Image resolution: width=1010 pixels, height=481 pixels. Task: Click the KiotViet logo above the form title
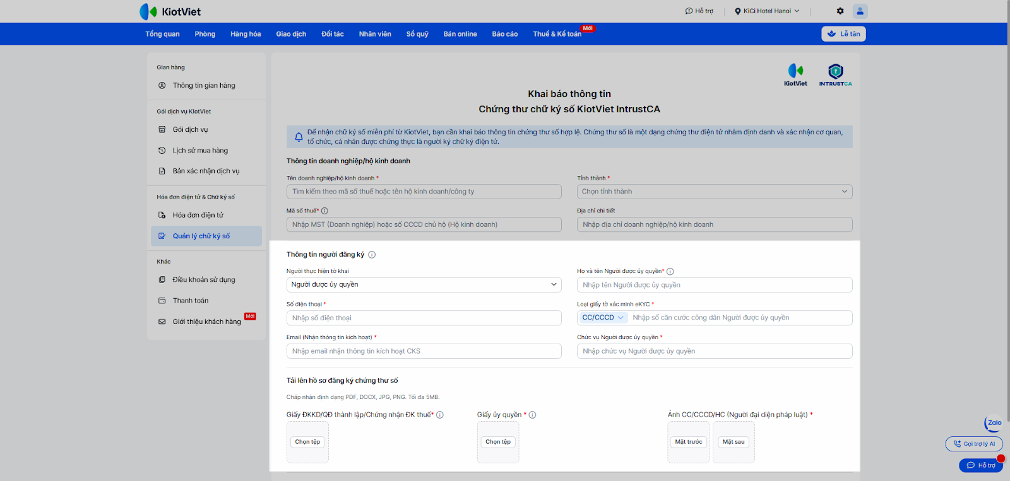coord(795,75)
